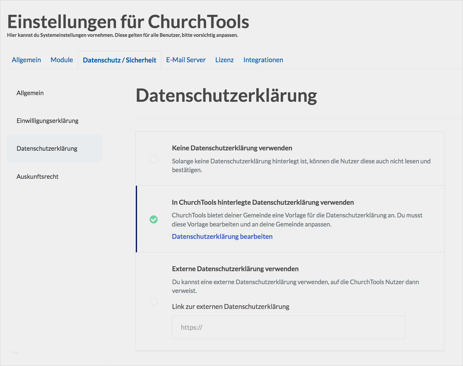The height and width of the screenshot is (366, 463).
Task: Switch to the Integrationen tab
Action: click(263, 60)
